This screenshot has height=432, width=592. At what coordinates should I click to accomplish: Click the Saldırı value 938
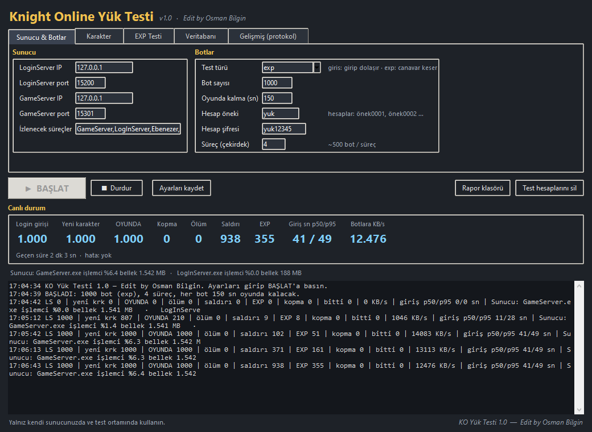231,239
